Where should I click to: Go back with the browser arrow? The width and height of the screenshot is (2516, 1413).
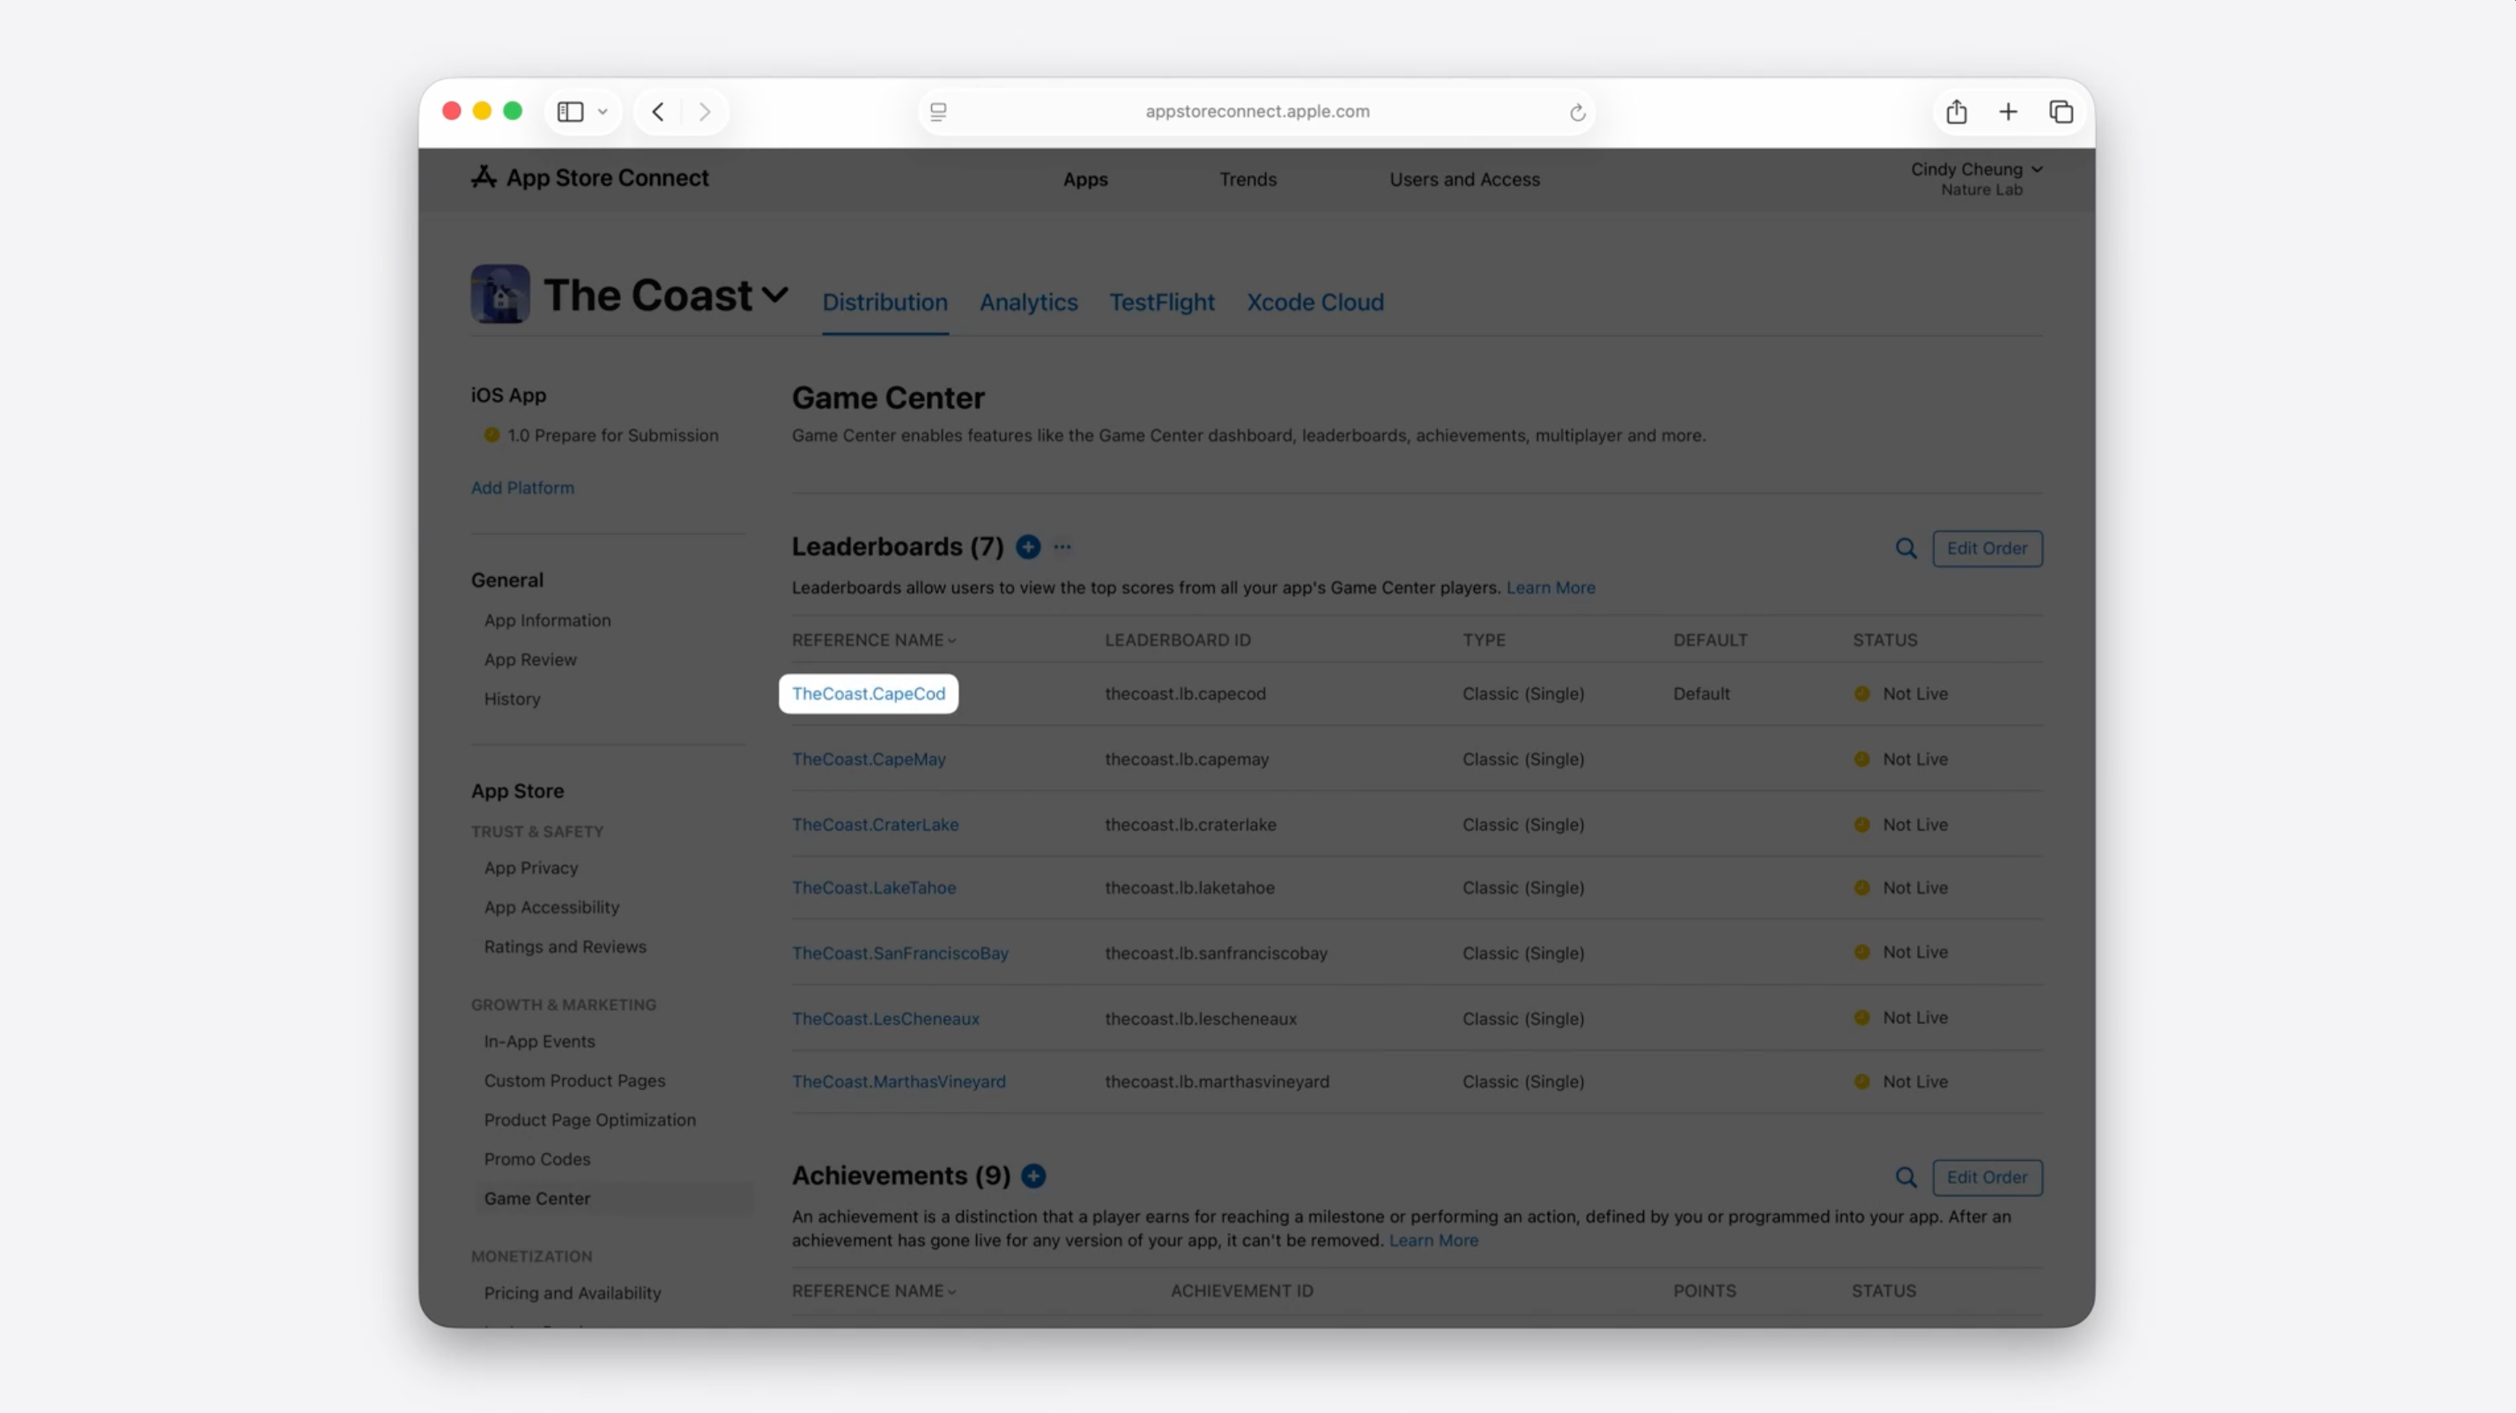coord(658,112)
